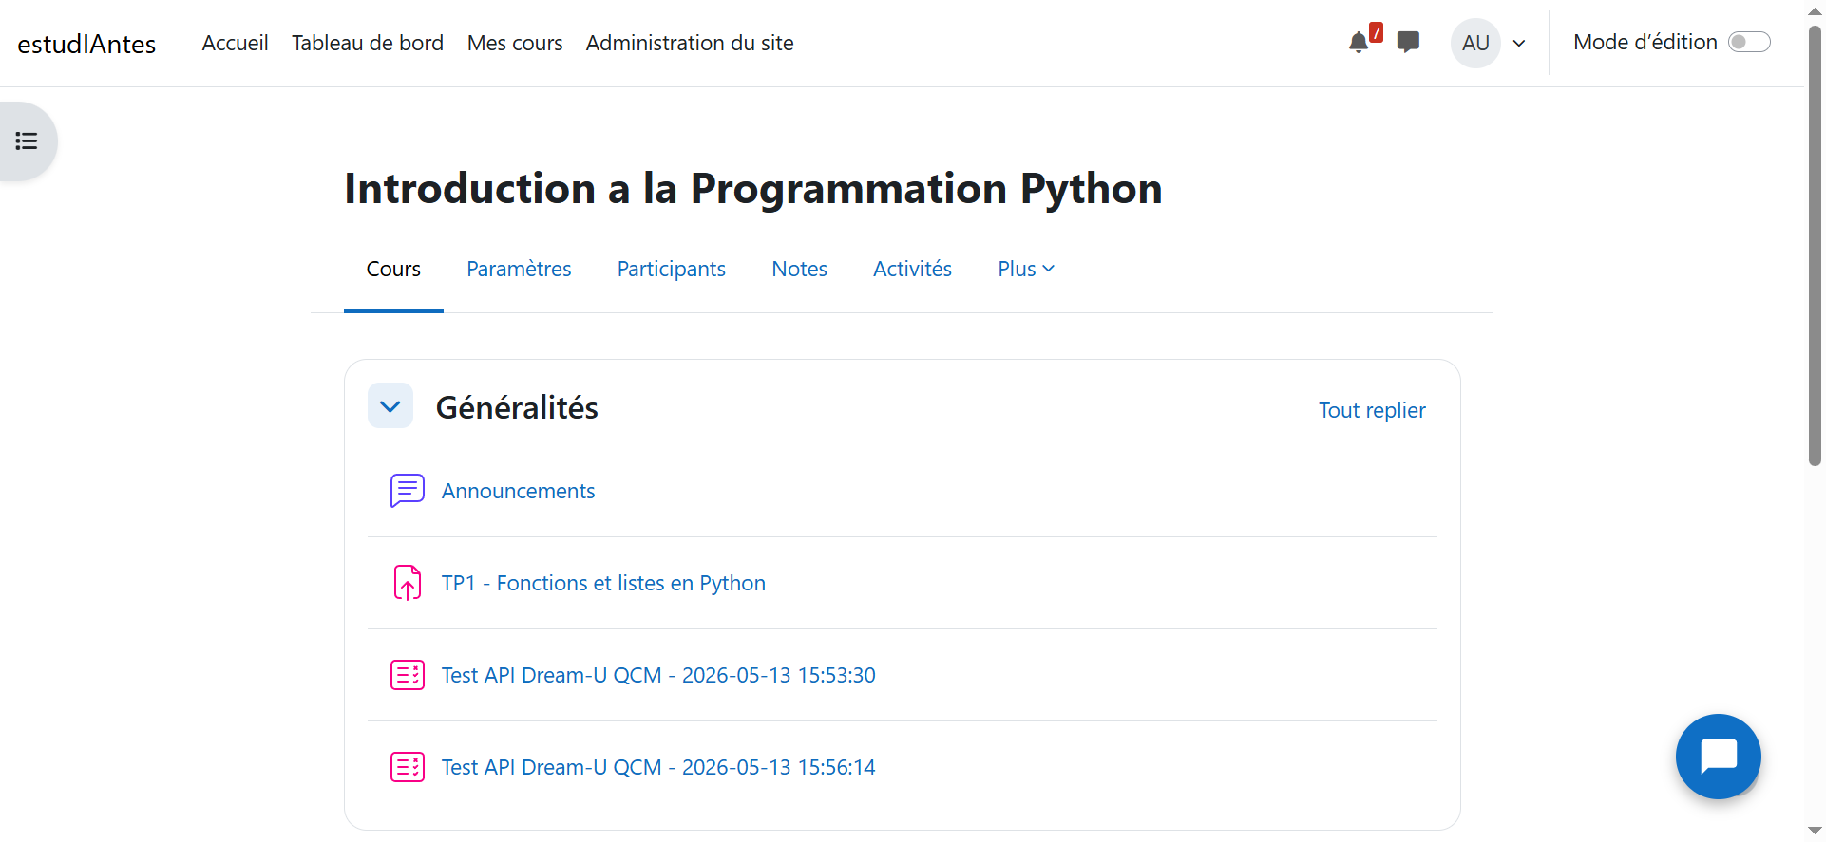
Task: Click the estudIAntes site logo
Action: (x=86, y=44)
